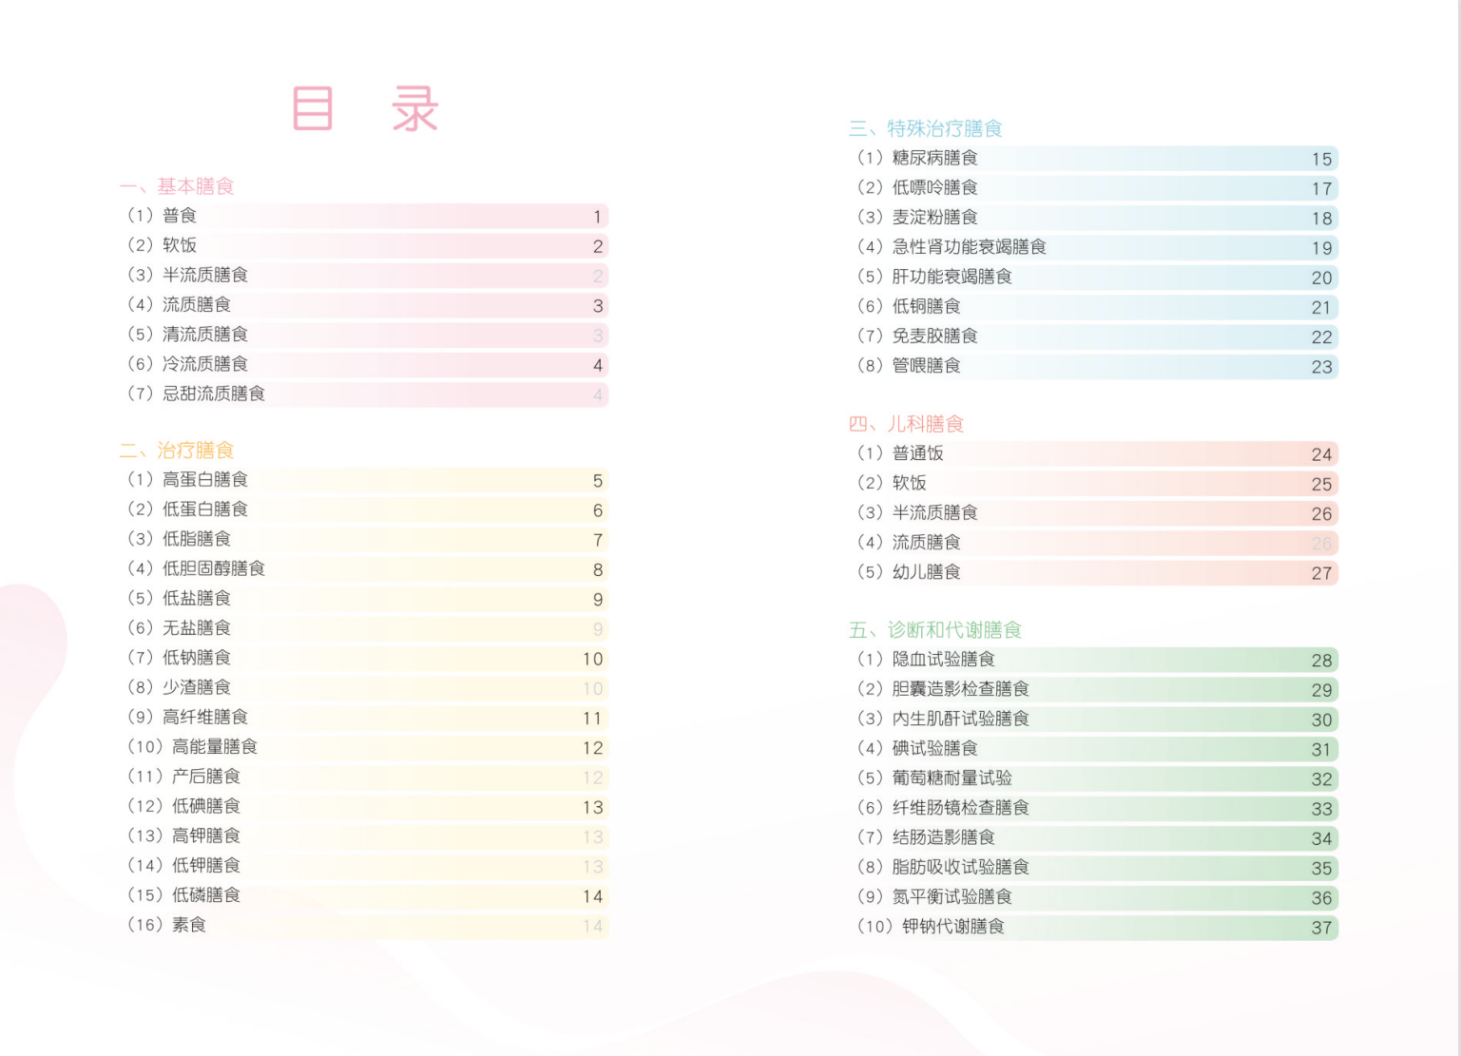The image size is (1461, 1056).
Task: Jump to 高纤维膳食 entry
Action: click(x=204, y=717)
